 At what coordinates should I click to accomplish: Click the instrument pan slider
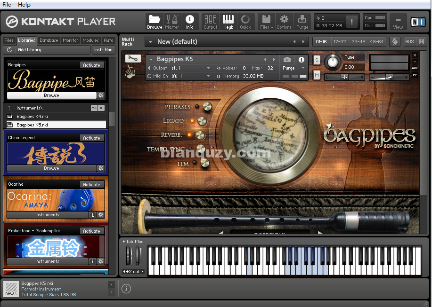pyautogui.click(x=344, y=77)
